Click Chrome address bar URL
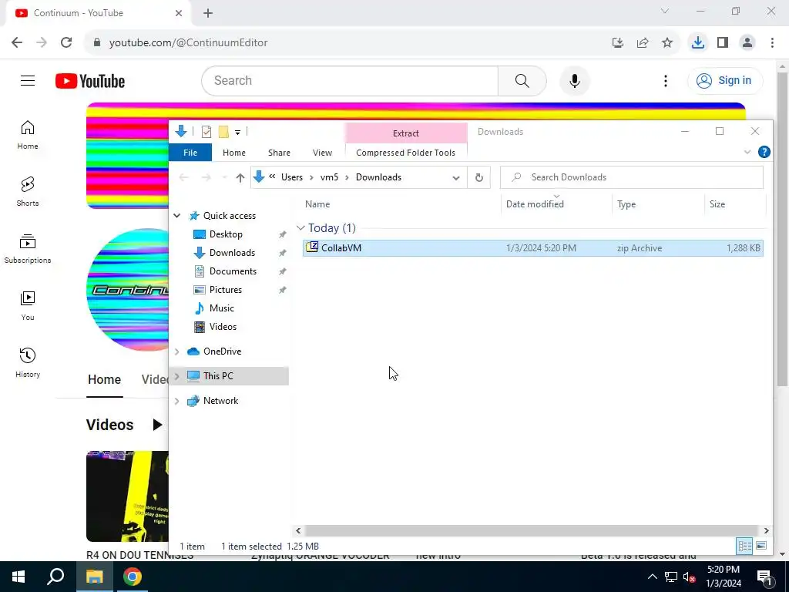Screen dimensions: 789x592 tap(188, 43)
